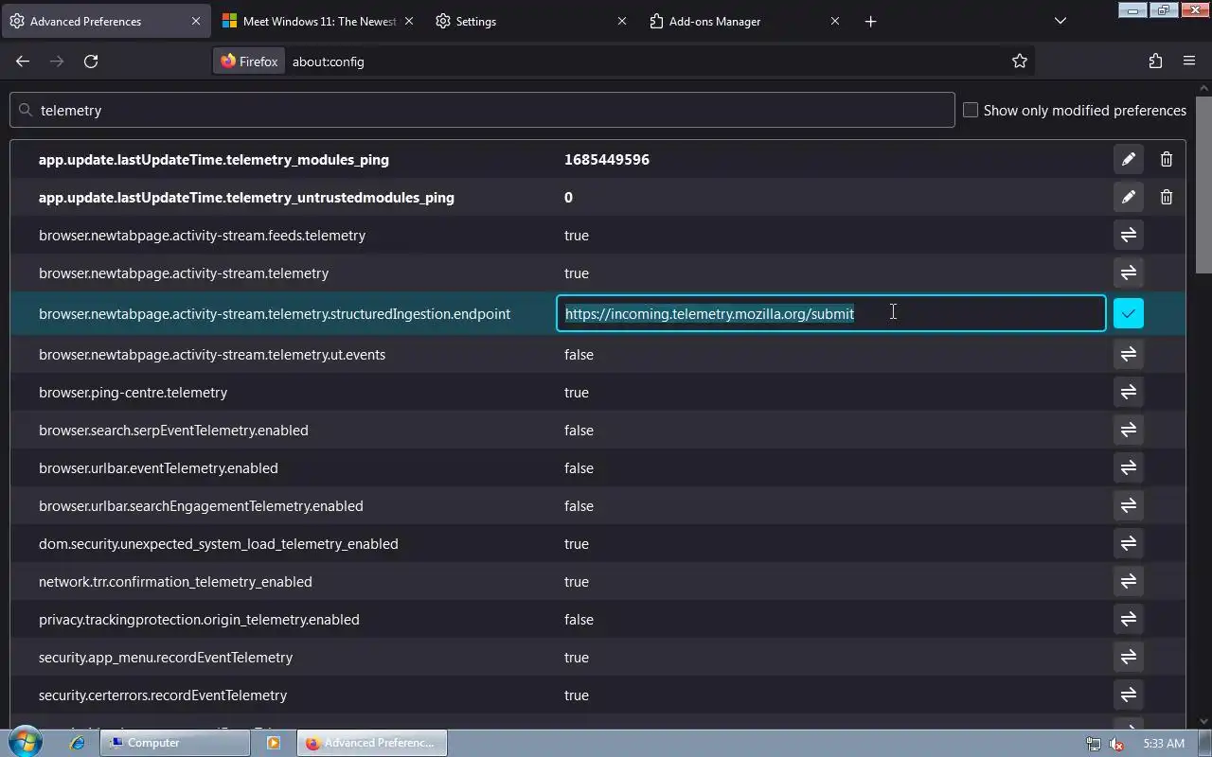
Task: Click the structuredIngestion.endpoint preference name
Action: (275, 313)
